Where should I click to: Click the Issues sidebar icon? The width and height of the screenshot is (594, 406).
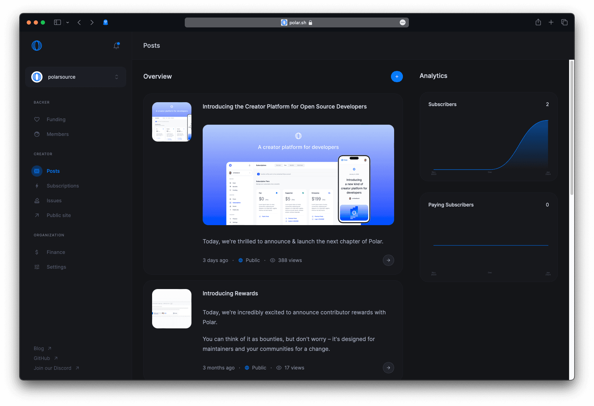click(x=37, y=201)
